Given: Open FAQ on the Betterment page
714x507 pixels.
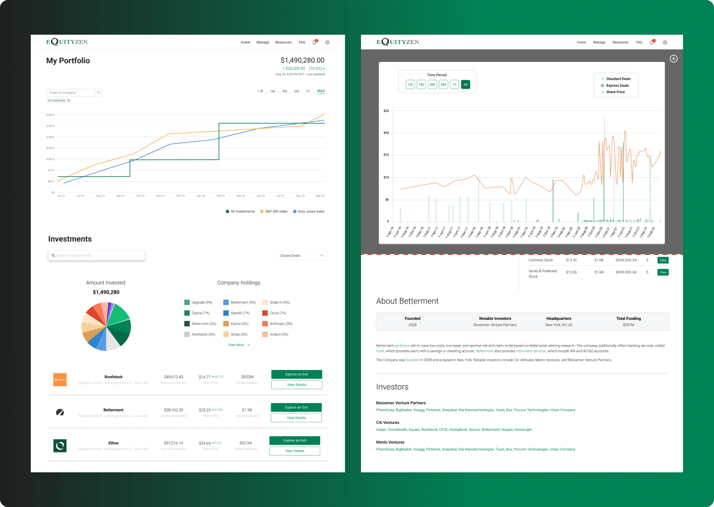Looking at the screenshot, I should click(639, 43).
